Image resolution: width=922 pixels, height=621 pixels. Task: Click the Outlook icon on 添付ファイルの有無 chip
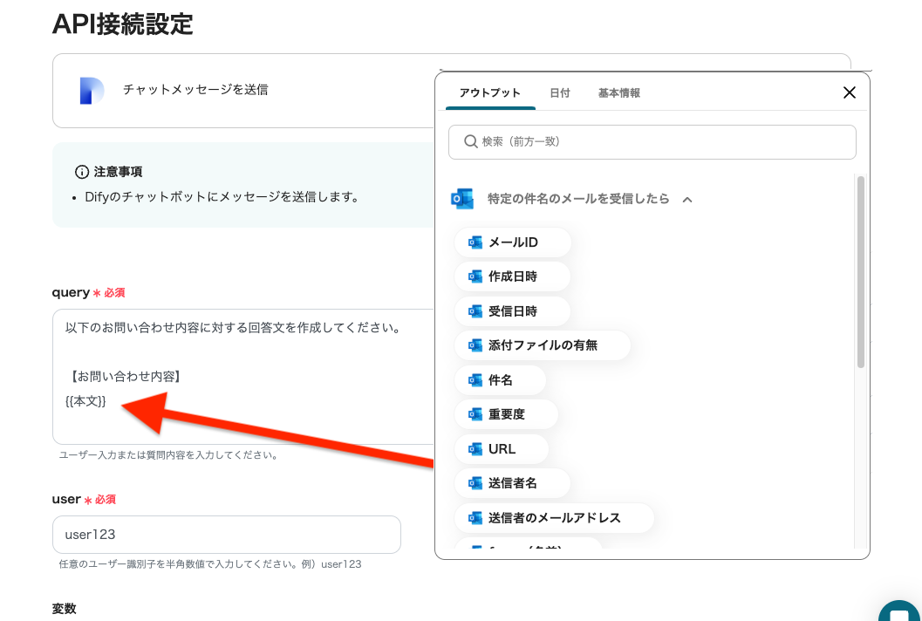tap(475, 345)
